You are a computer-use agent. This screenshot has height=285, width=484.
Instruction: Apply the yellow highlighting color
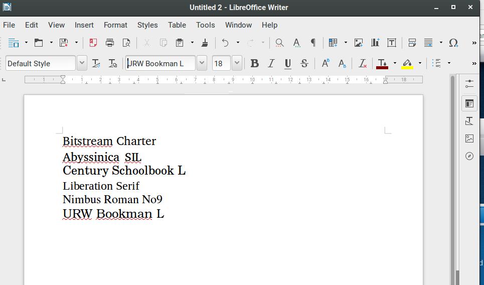tap(407, 63)
